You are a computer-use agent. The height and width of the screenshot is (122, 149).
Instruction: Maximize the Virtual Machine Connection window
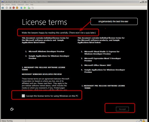[x=143, y=2]
